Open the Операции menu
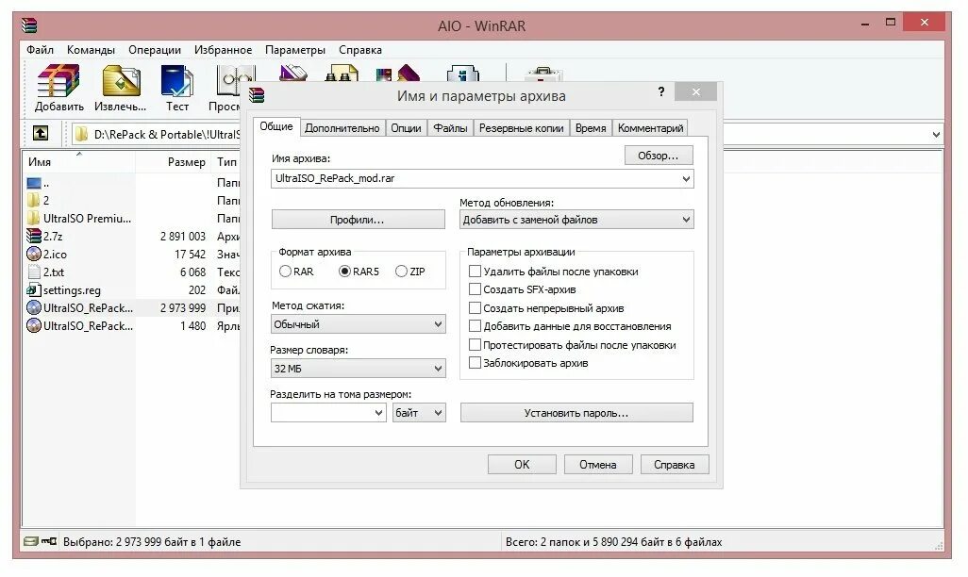This screenshot has height=577, width=968. coord(155,50)
